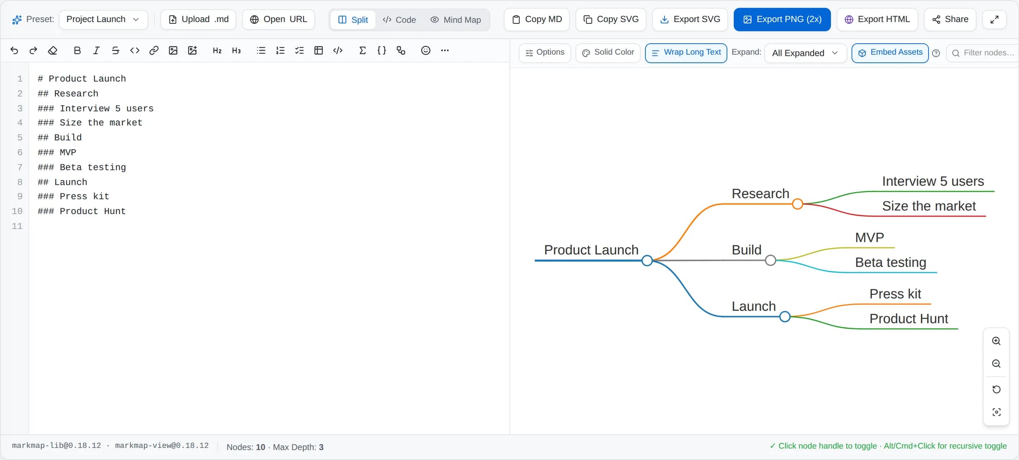
Task: Collapse the Build node handle
Action: pos(770,260)
